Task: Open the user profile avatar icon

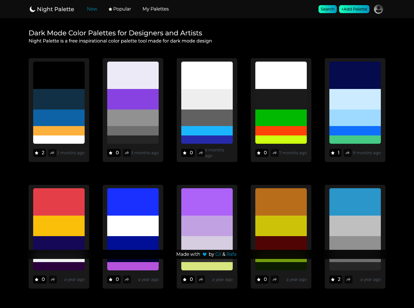Action: (x=378, y=9)
